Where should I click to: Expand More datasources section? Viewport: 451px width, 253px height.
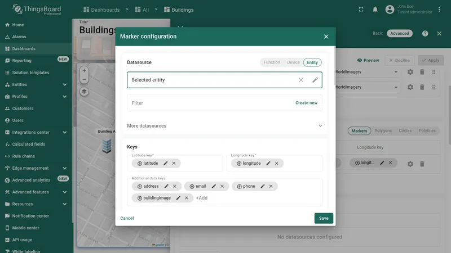coord(224,125)
